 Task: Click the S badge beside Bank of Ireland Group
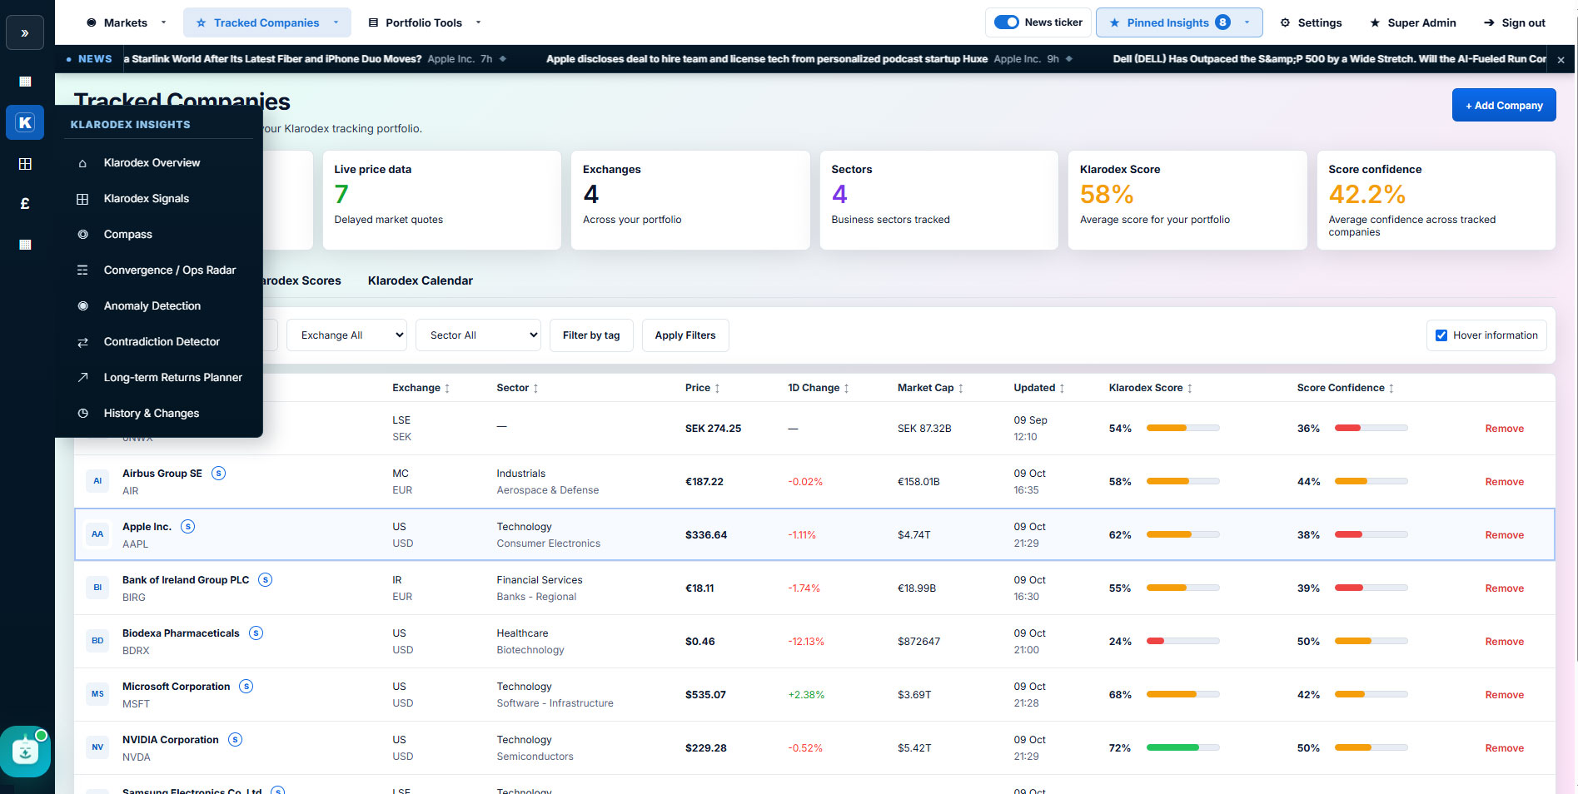pos(265,579)
